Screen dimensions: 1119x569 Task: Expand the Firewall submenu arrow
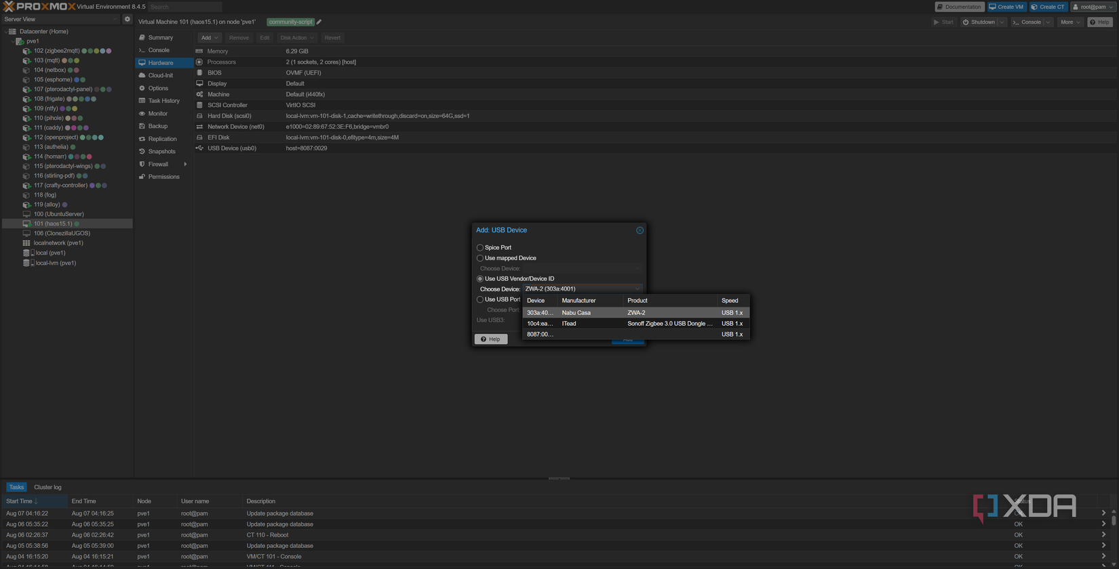pyautogui.click(x=185, y=164)
